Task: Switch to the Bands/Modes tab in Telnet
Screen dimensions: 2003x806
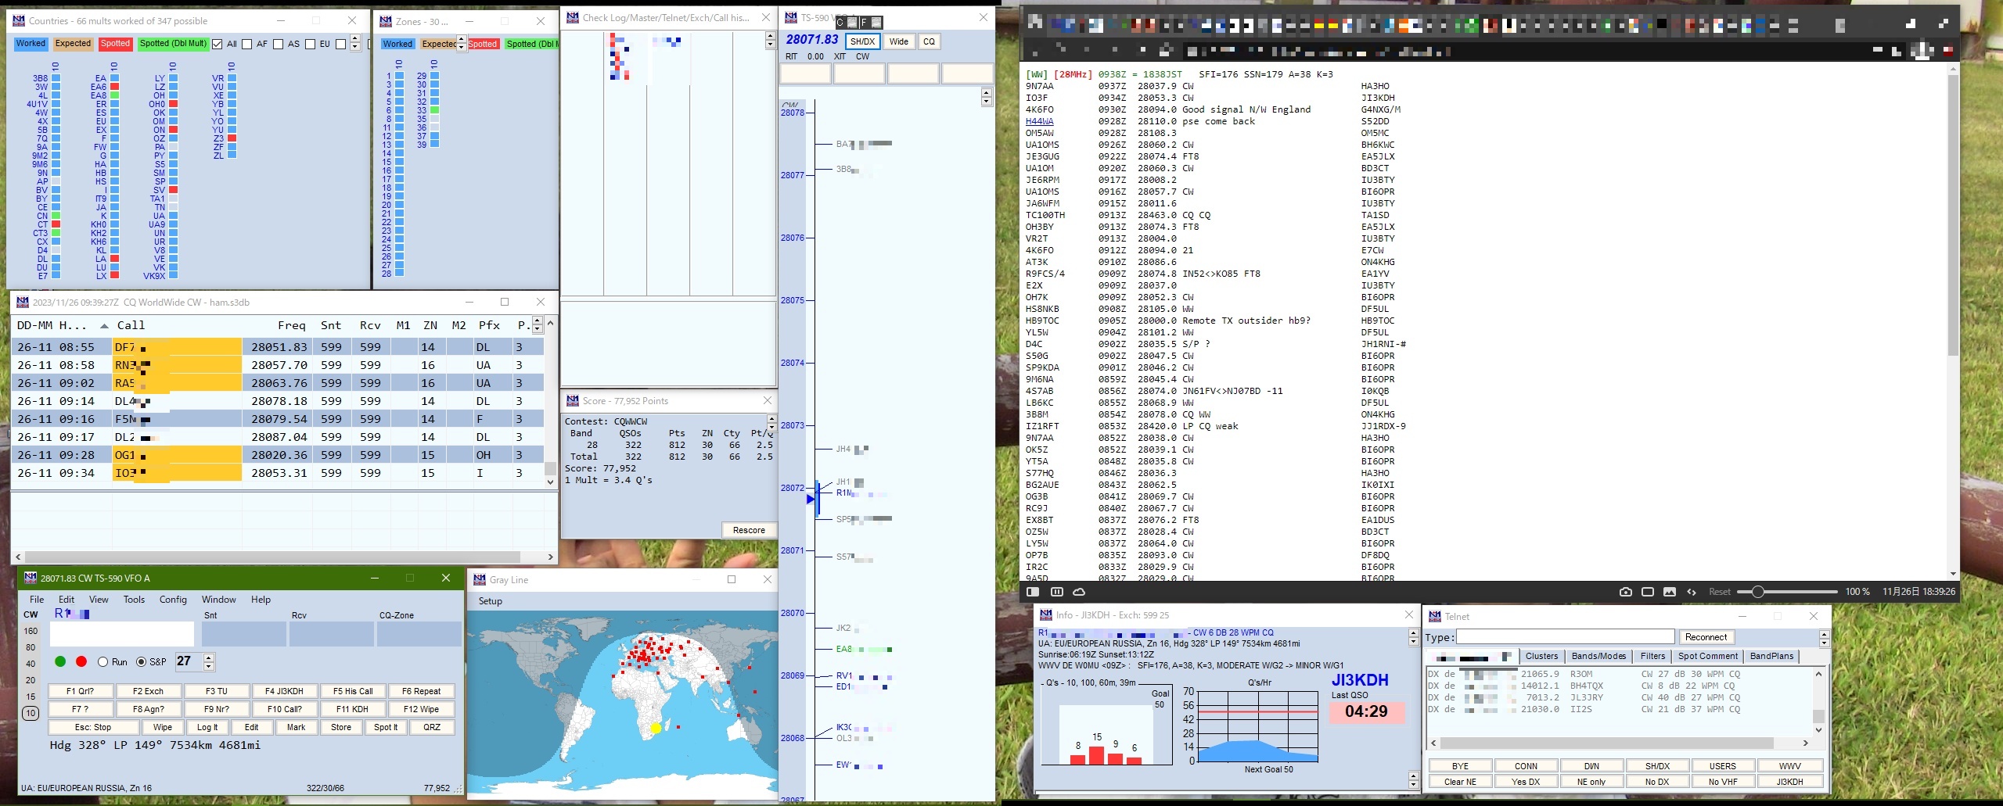Action: (1598, 657)
